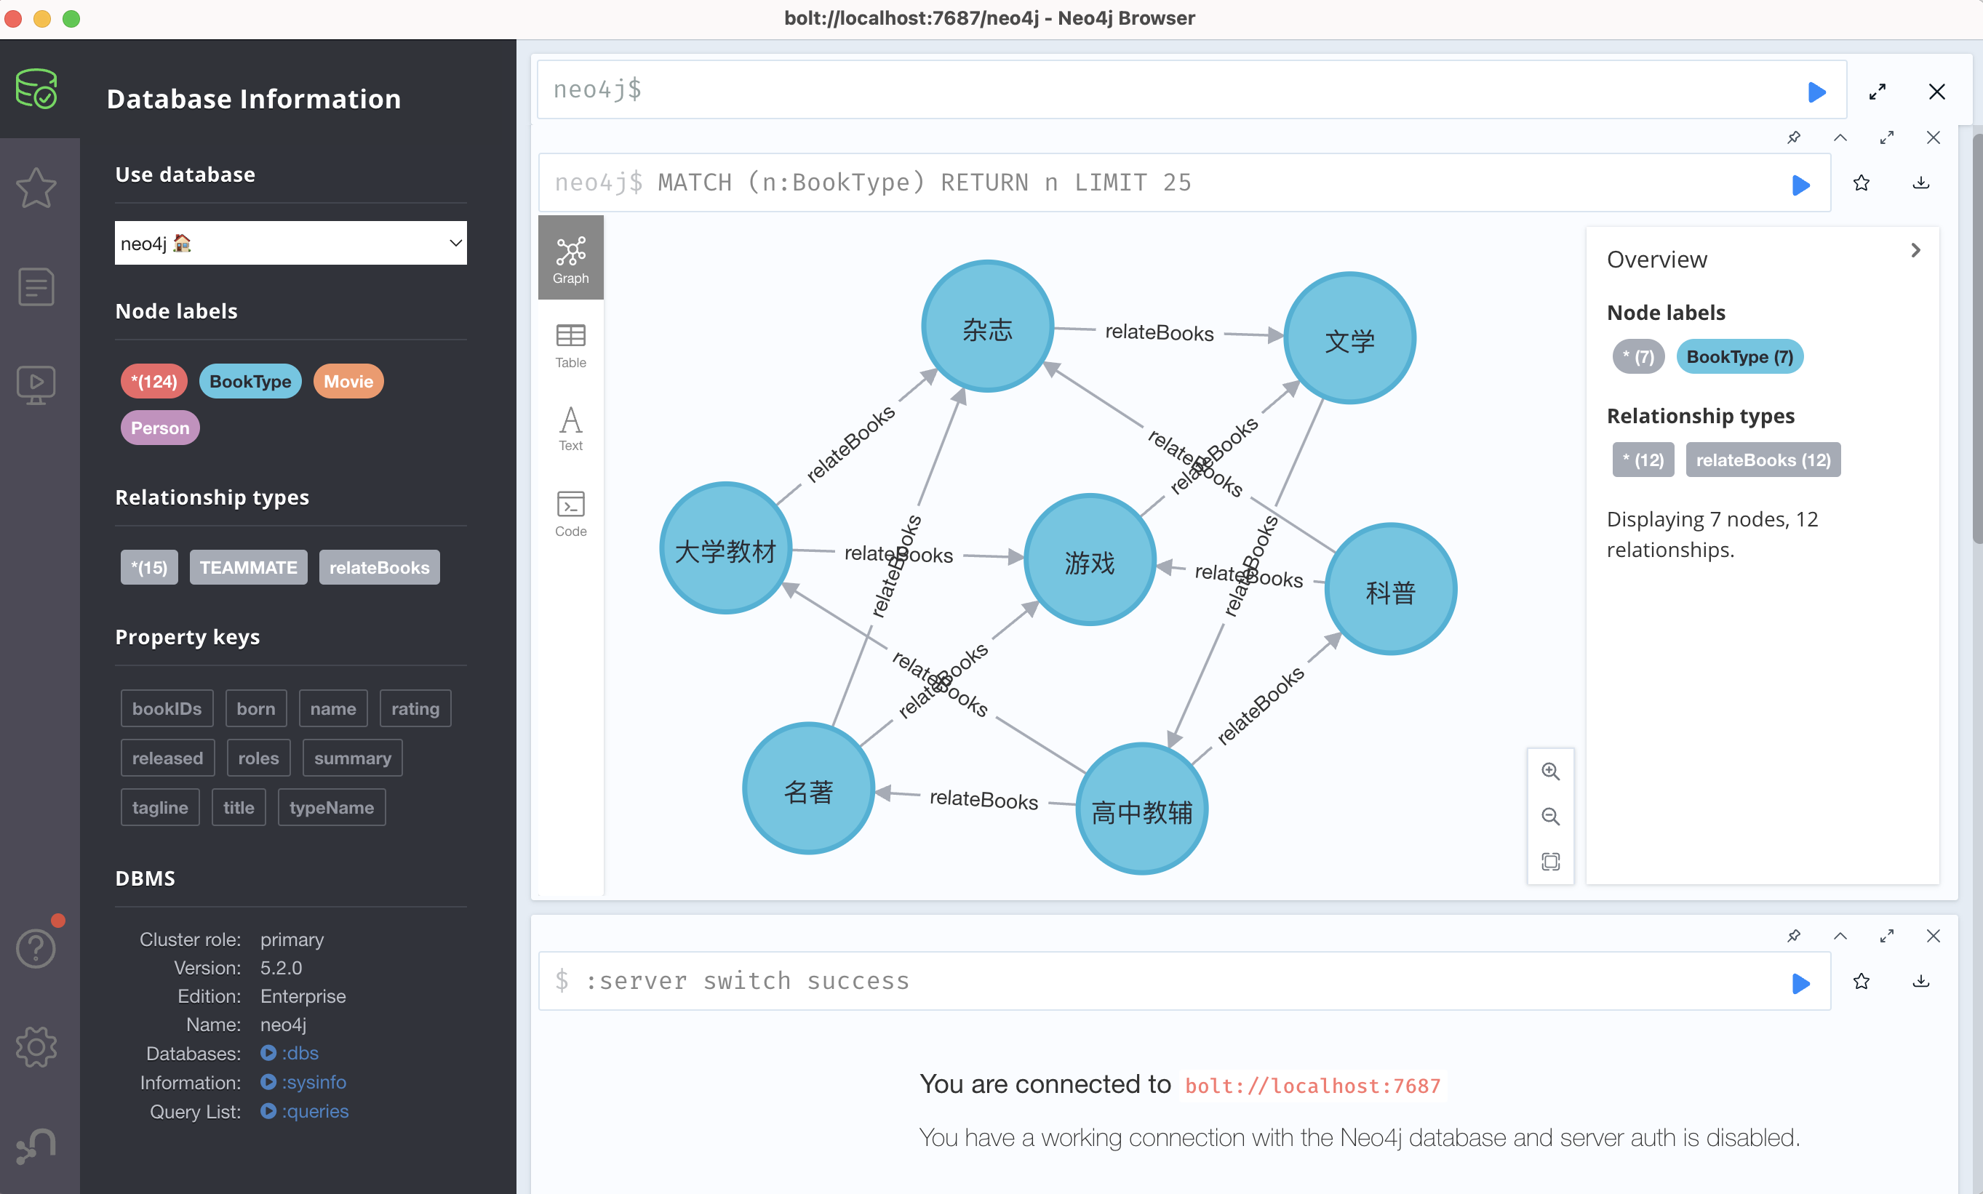The height and width of the screenshot is (1194, 1983).
Task: Rerun the :server switch success command
Action: [x=1801, y=982]
